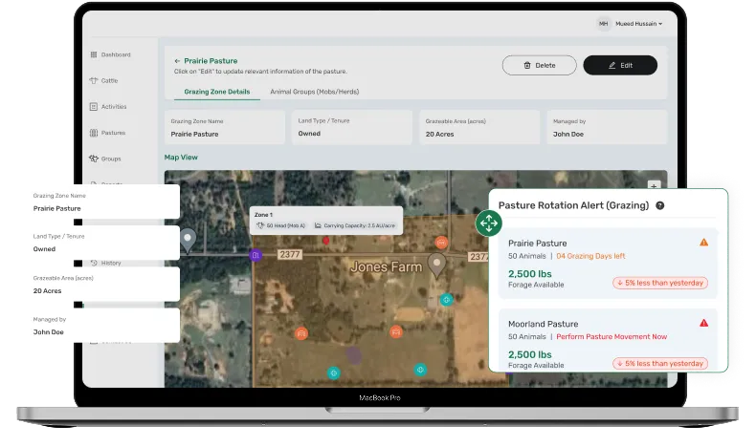The width and height of the screenshot is (756, 446).
Task: Click the Pastures fence icon in the sidebar
Action: click(x=94, y=133)
